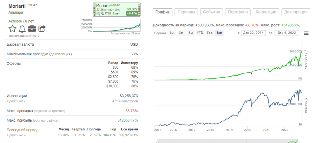Click the small yield thumbnail chart

pos(117,26)
